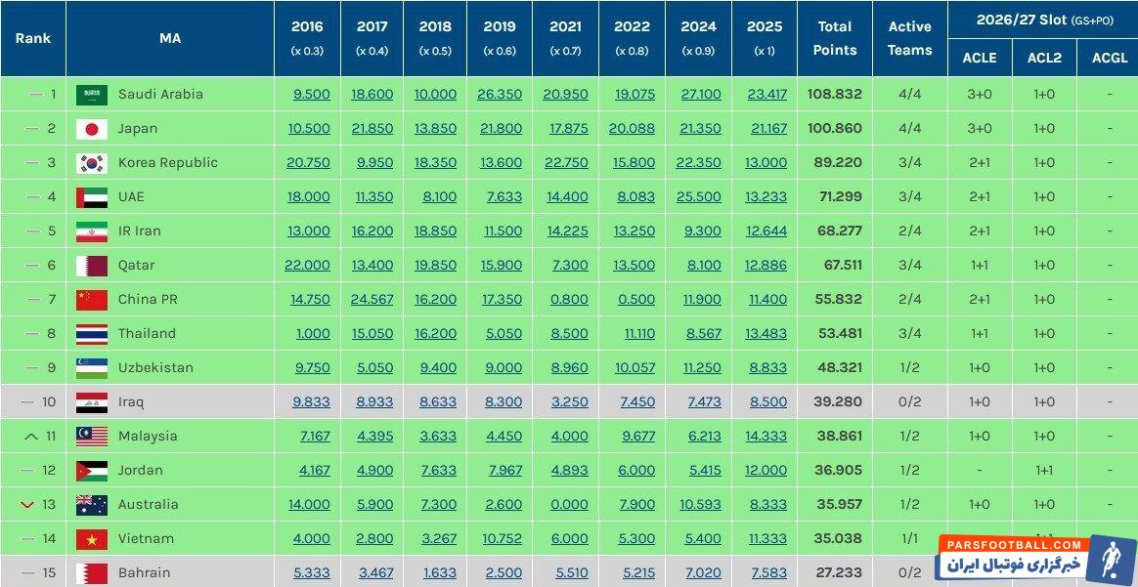Click the Korea Republic flag icon
Viewport: 1138px width, 587px height.
point(92,163)
